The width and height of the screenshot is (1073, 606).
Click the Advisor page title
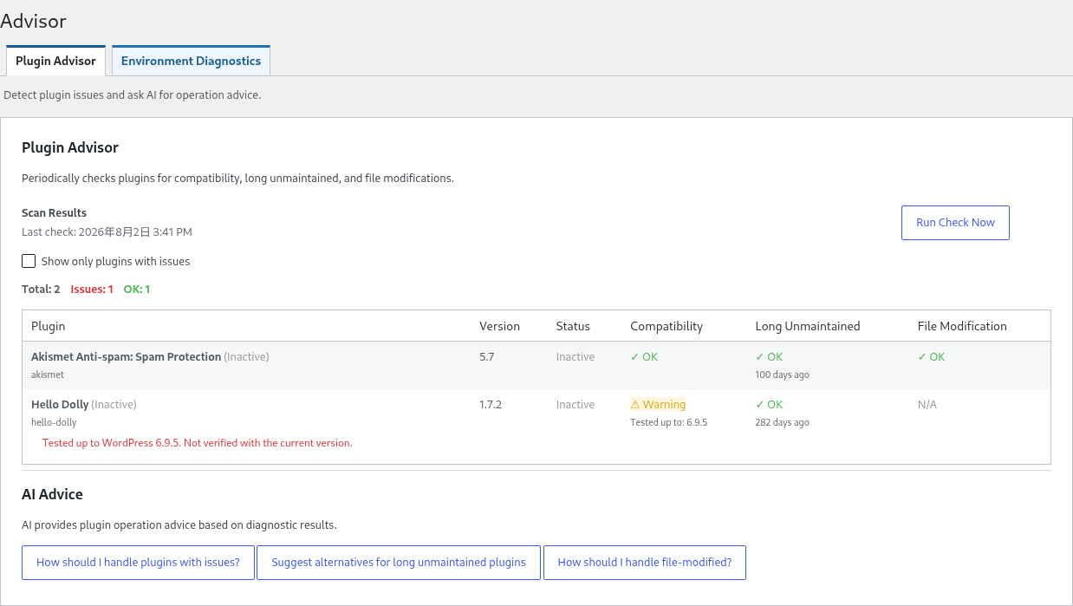coord(33,22)
